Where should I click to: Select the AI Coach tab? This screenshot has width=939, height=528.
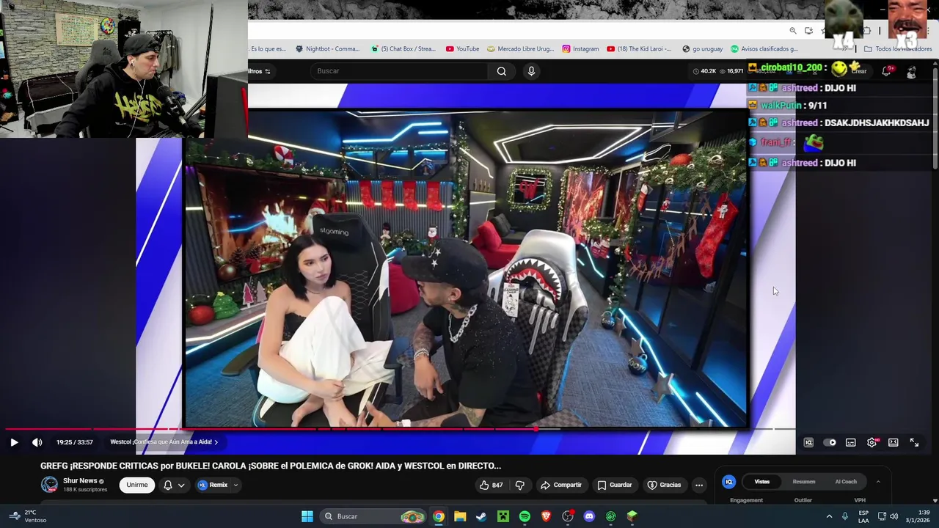846,482
